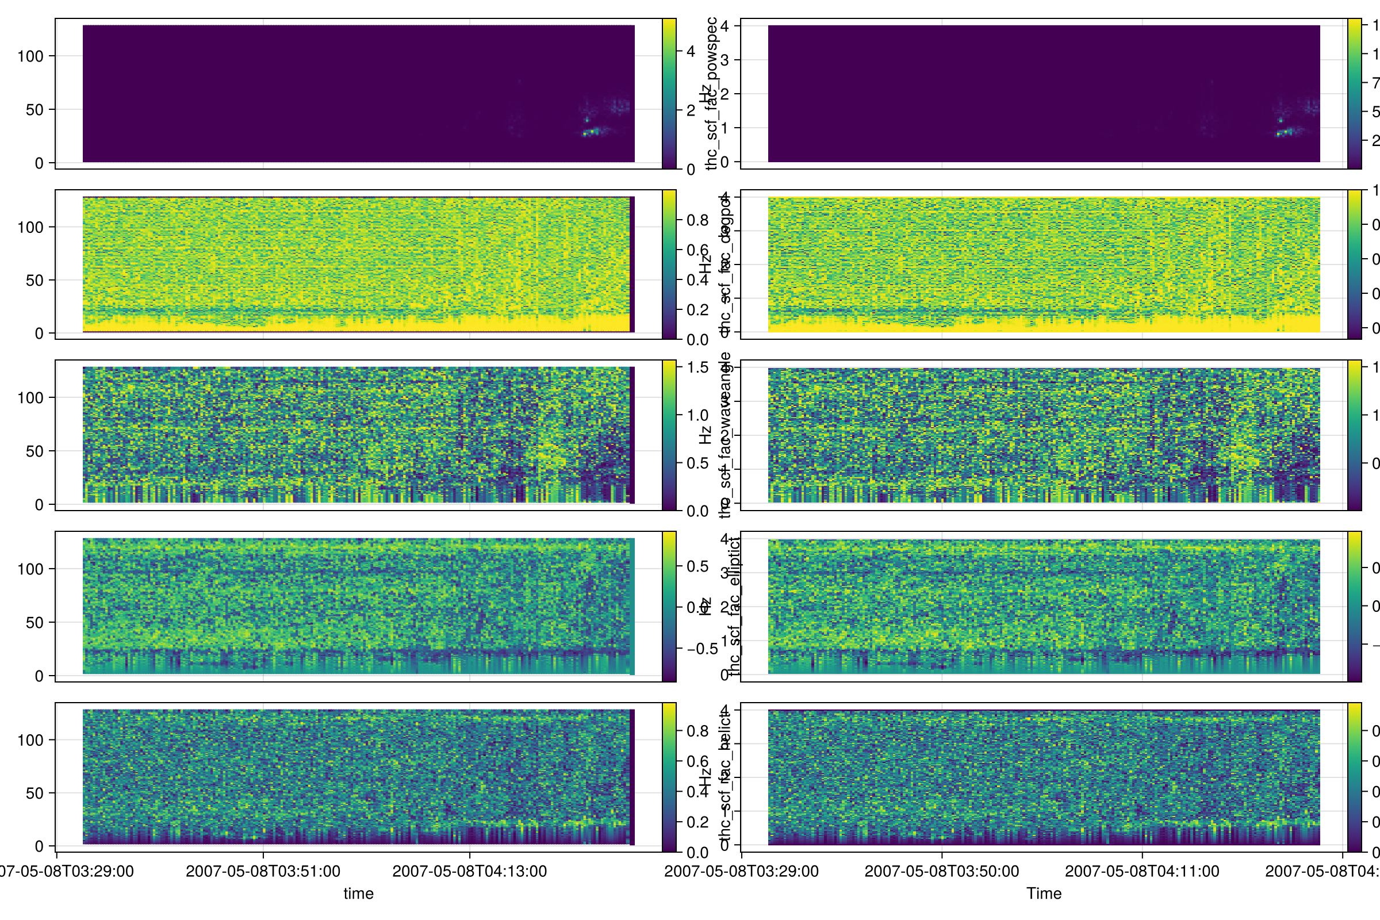Image resolution: width=1380 pixels, height=920 pixels.
Task: Click the top-right panel's colorbar at figure edge
Action: [x=1354, y=94]
